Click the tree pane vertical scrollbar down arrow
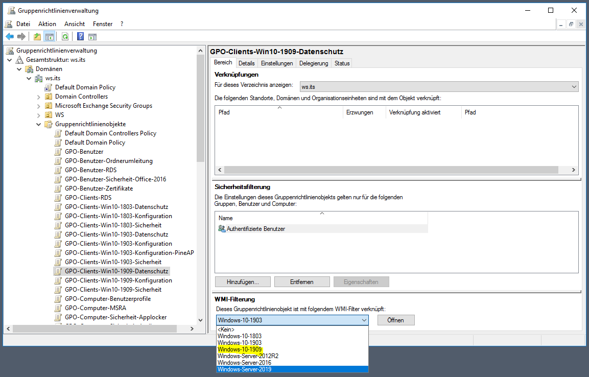The width and height of the screenshot is (589, 377). tap(201, 320)
